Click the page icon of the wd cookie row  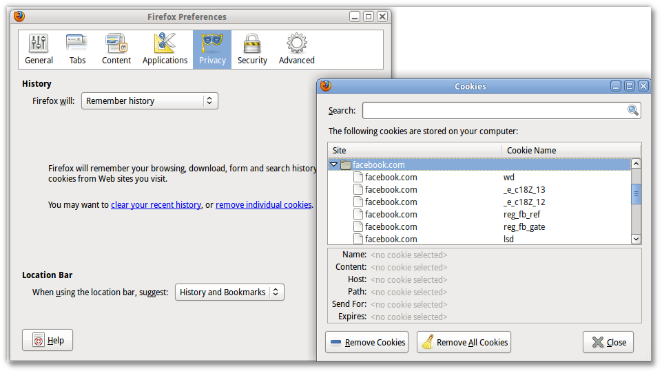pyautogui.click(x=358, y=178)
